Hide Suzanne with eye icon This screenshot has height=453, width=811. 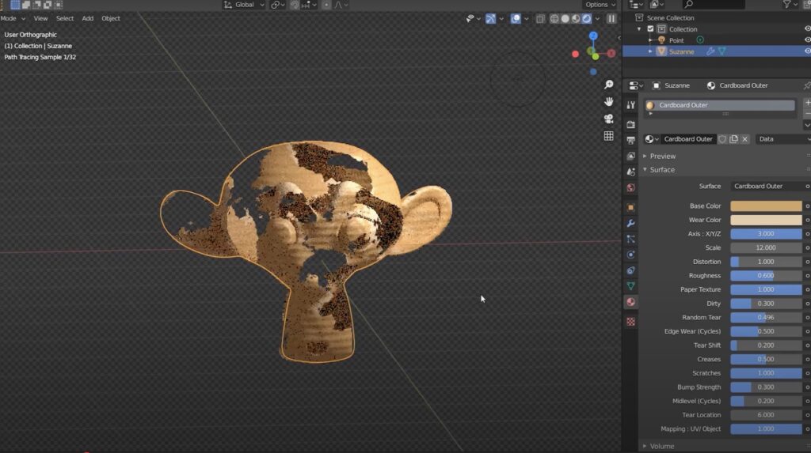point(807,51)
